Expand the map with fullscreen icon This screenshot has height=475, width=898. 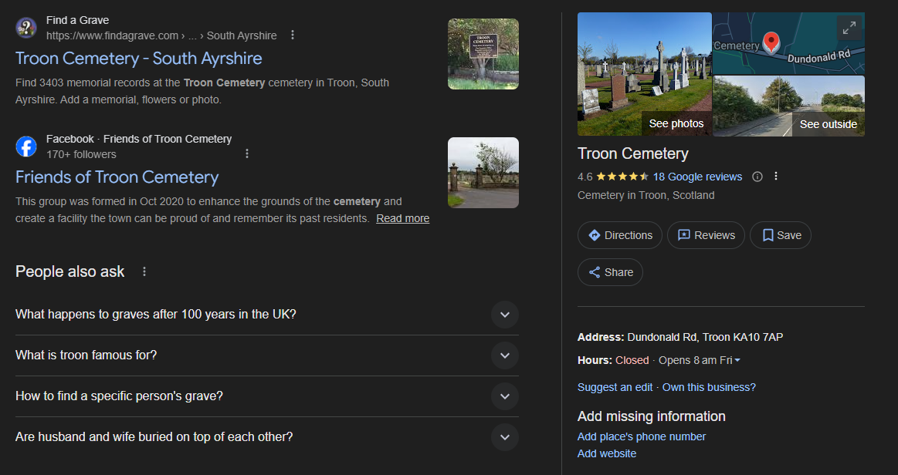pyautogui.click(x=849, y=29)
